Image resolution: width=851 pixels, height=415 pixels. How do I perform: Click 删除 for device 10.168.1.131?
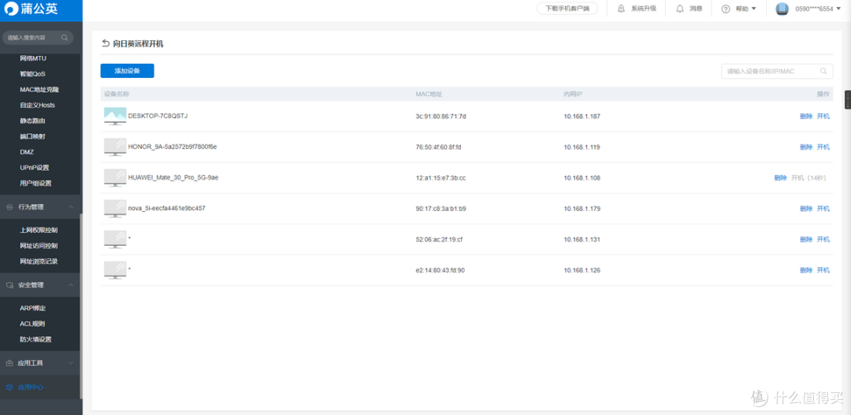click(x=806, y=239)
